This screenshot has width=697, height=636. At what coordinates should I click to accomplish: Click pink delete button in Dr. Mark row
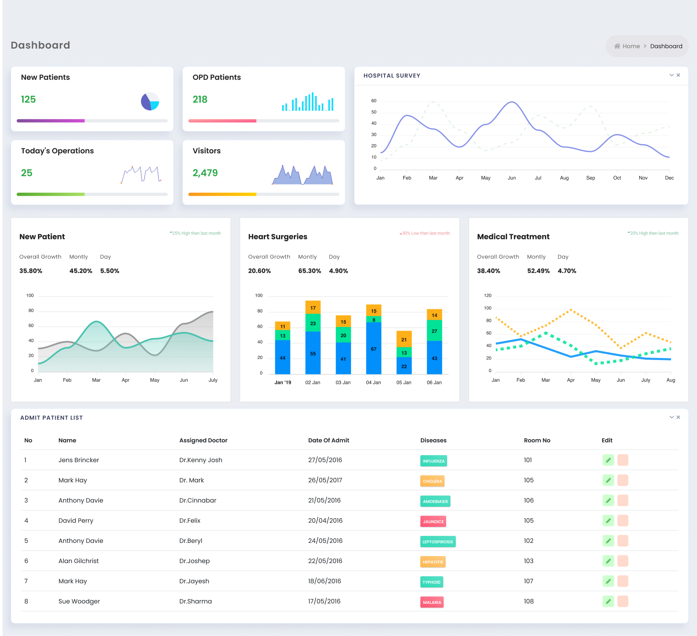pos(623,480)
